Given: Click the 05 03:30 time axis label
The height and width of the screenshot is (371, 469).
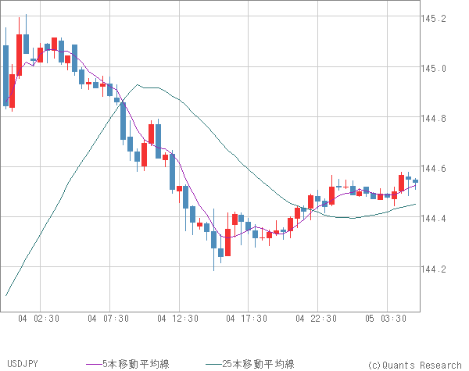Looking at the screenshot, I should 386,319.
